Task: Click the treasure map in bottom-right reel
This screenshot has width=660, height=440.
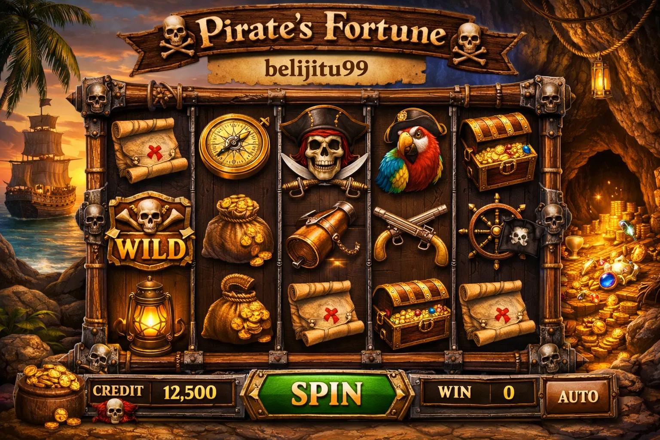Action: (497, 312)
